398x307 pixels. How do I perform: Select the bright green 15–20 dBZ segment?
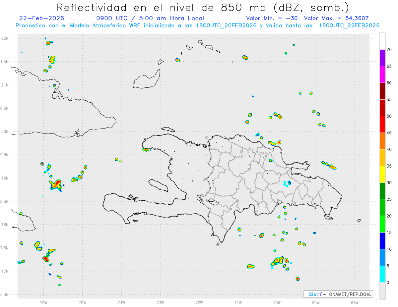click(382, 224)
